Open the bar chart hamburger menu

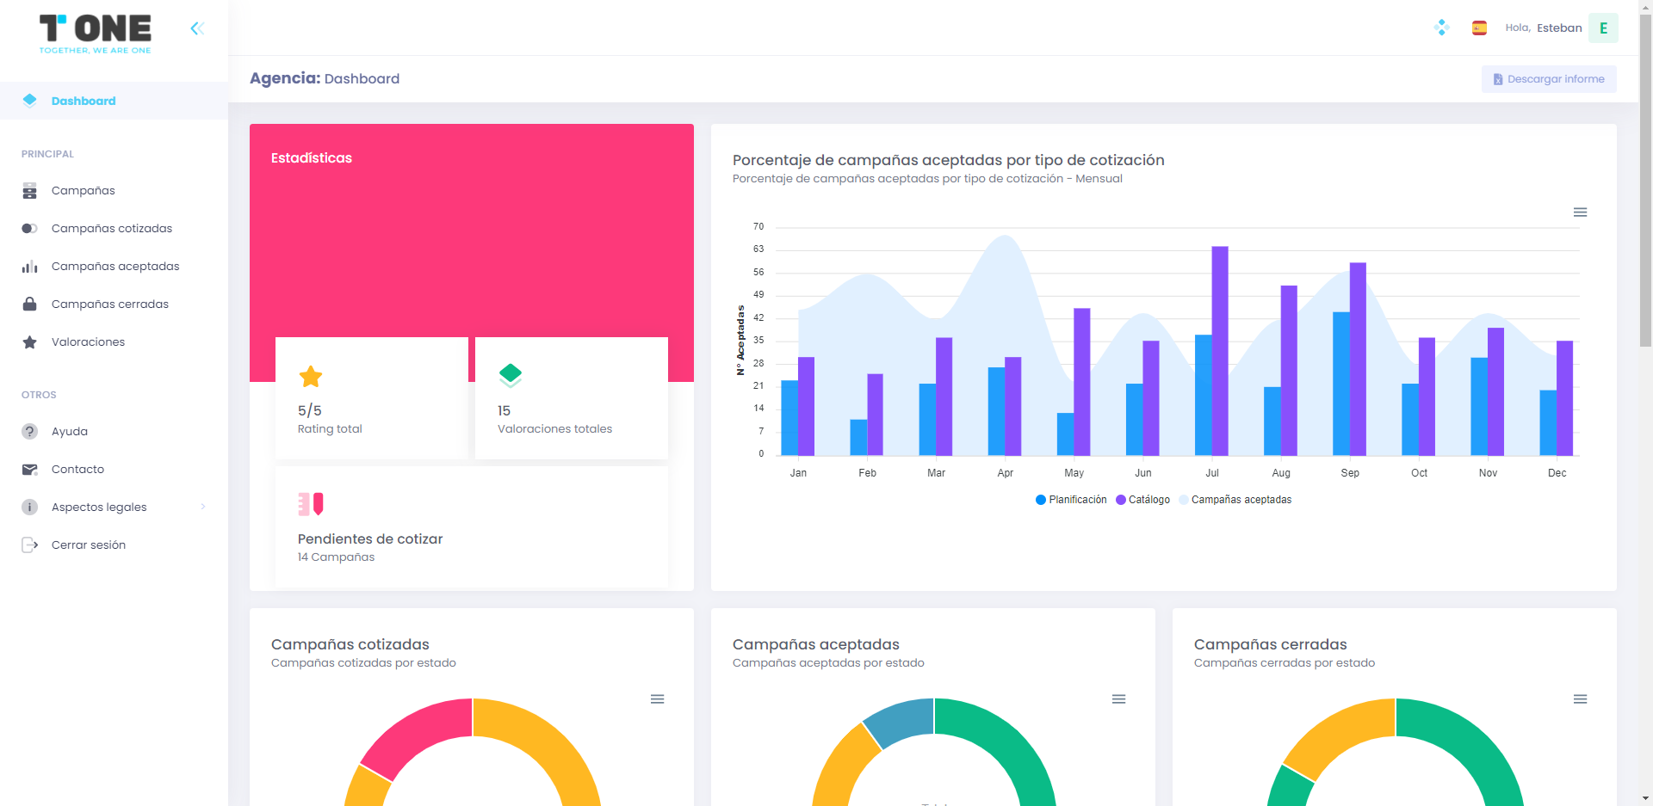(x=1580, y=212)
